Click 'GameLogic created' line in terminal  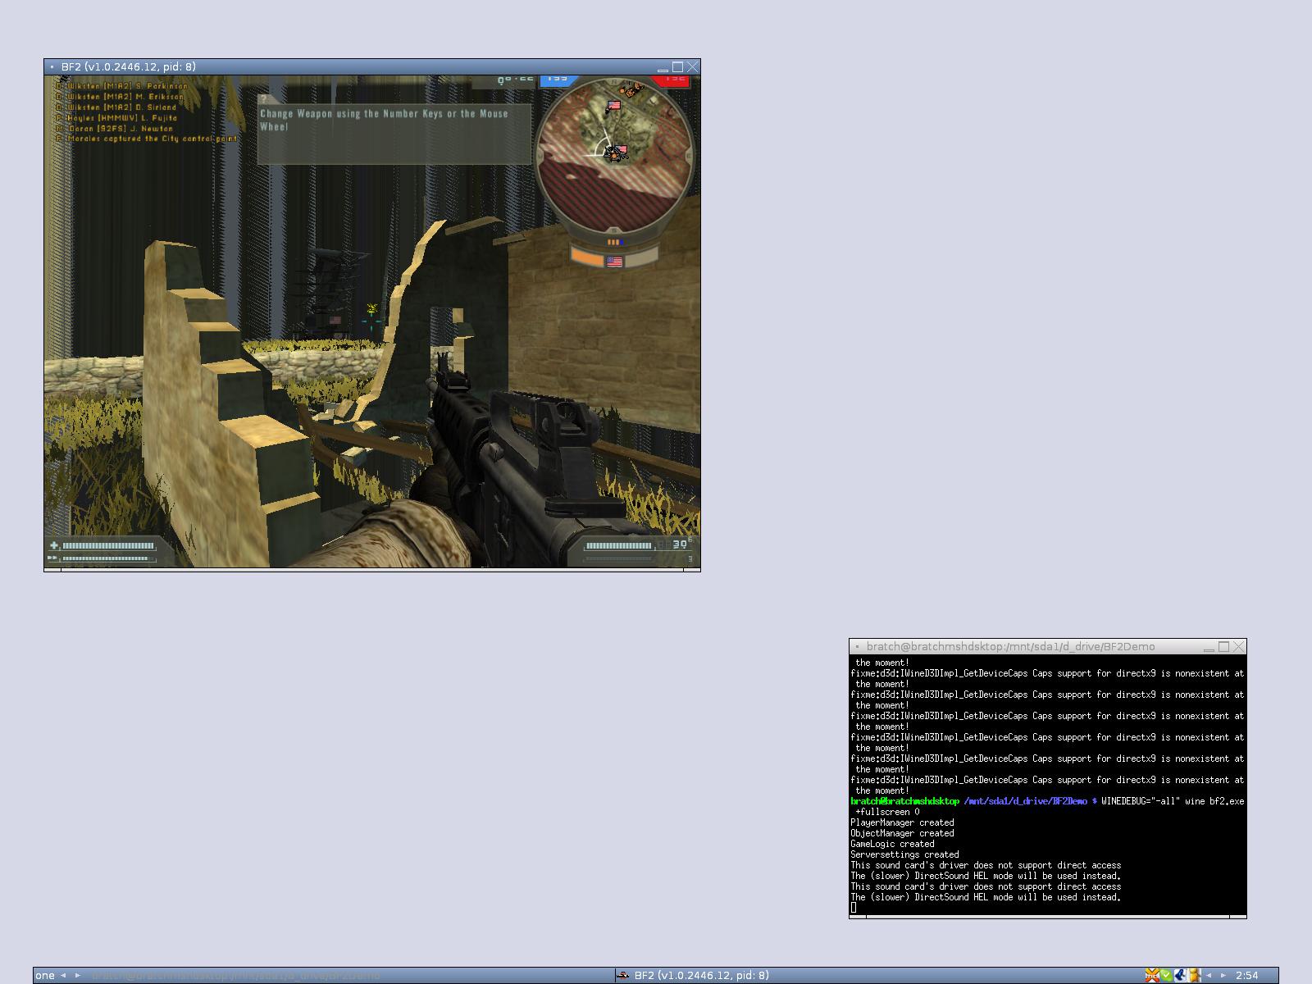pyautogui.click(x=892, y=844)
